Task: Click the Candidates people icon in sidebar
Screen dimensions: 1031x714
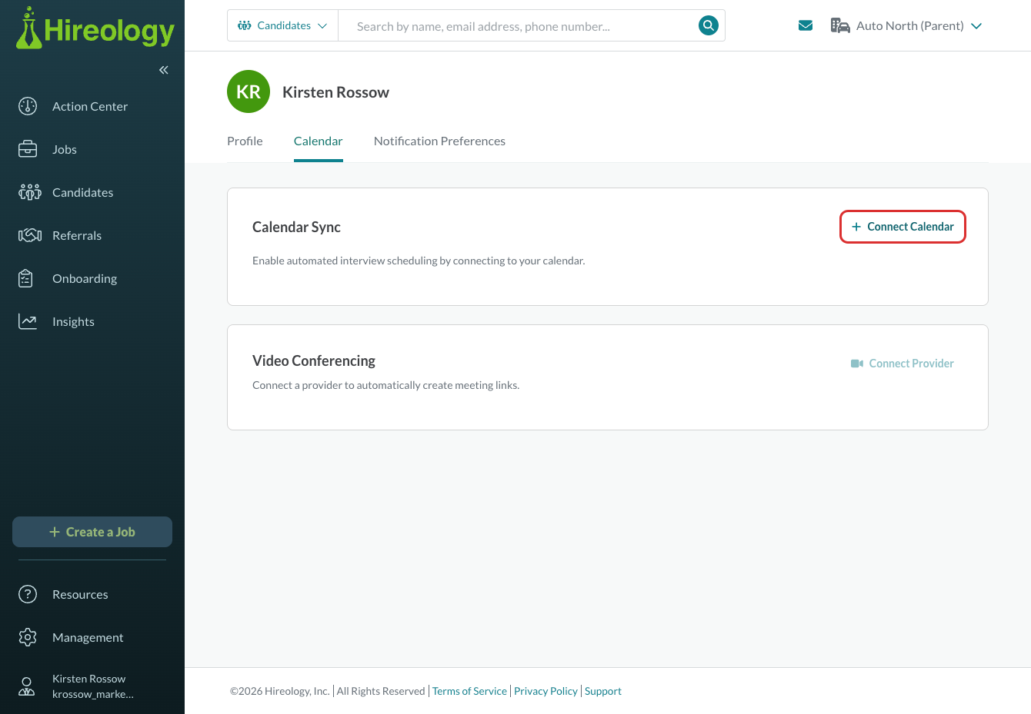Action: click(30, 192)
